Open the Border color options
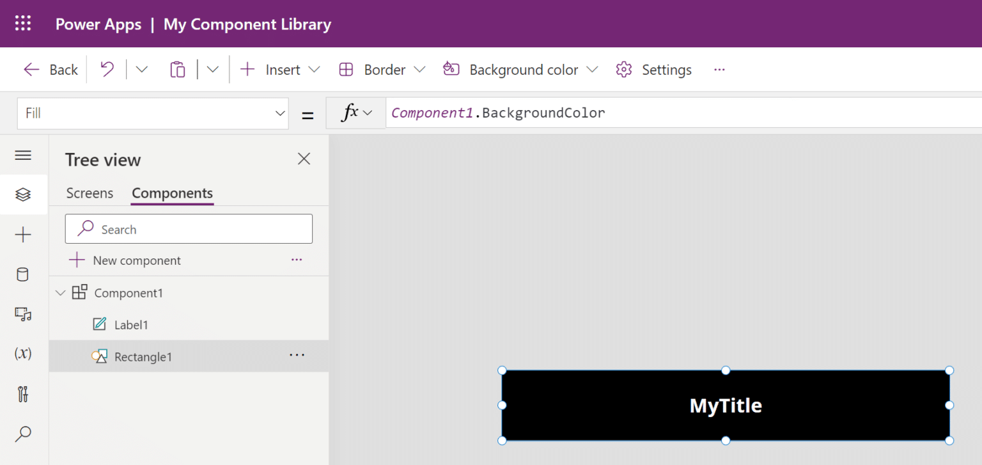This screenshot has width=982, height=465. point(420,69)
